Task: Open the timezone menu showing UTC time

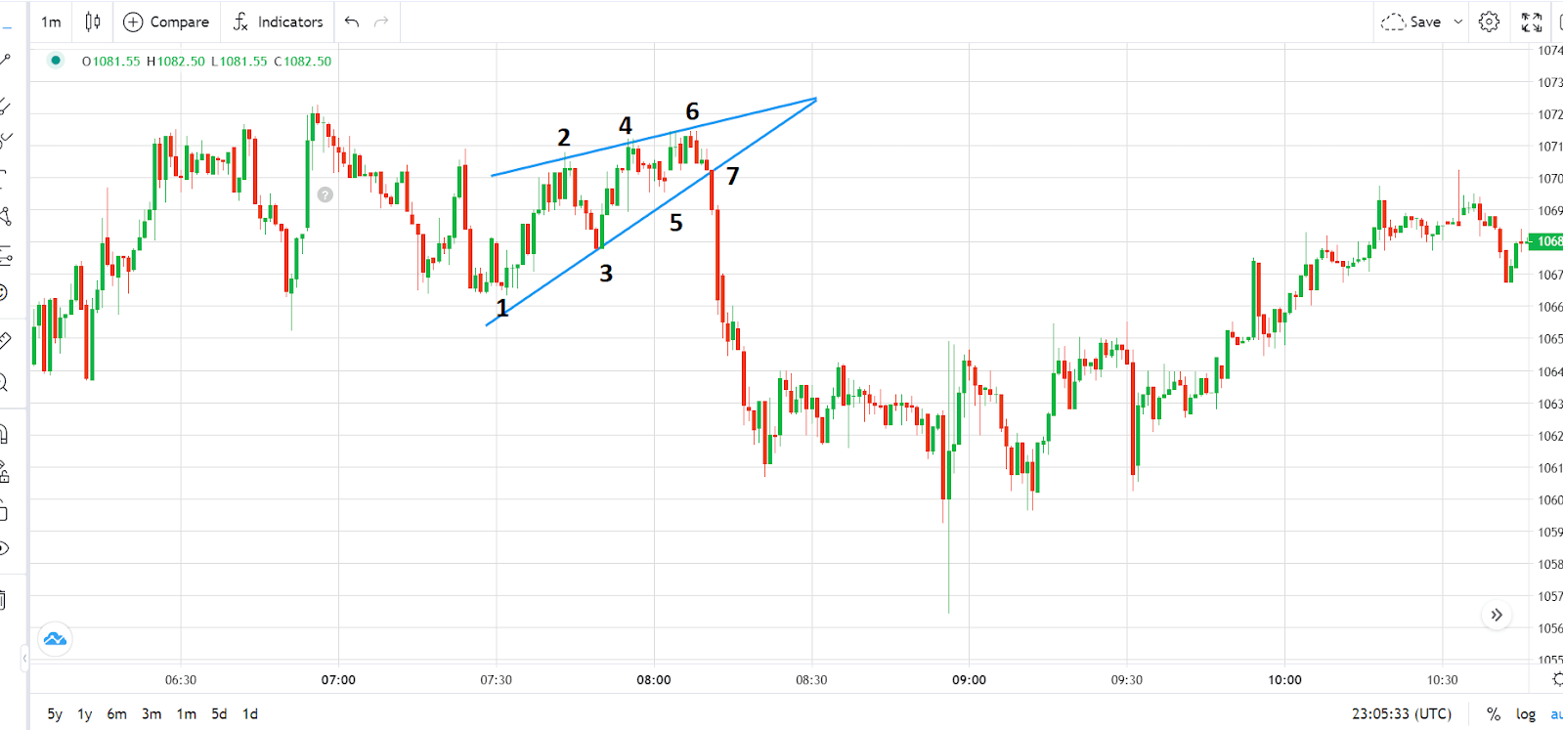Action: click(x=1402, y=713)
